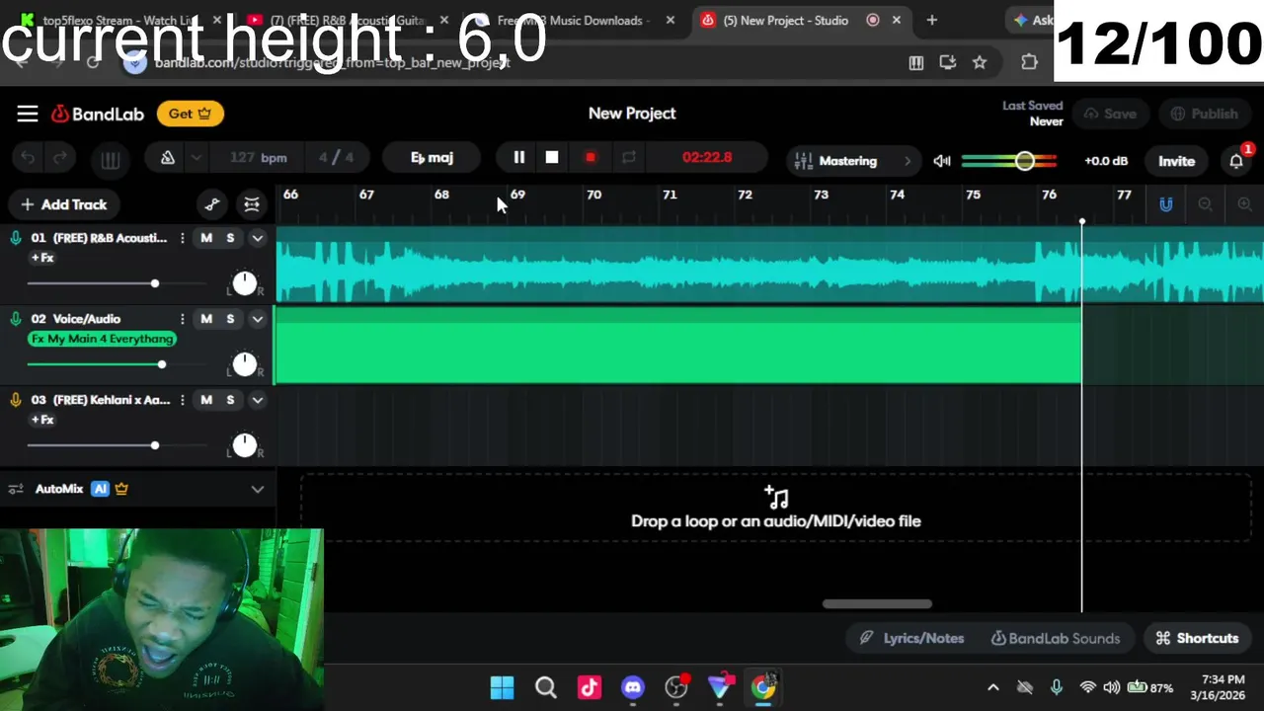Open the Mastering options
The width and height of the screenshot is (1264, 711).
point(854,161)
